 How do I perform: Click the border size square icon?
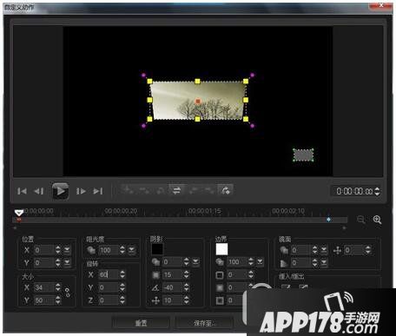pyautogui.click(x=220, y=275)
